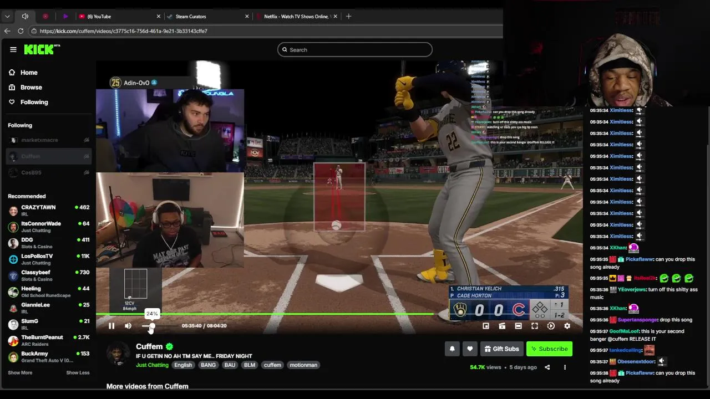
Task: Toggle notification bell for Cuffem
Action: [452, 349]
